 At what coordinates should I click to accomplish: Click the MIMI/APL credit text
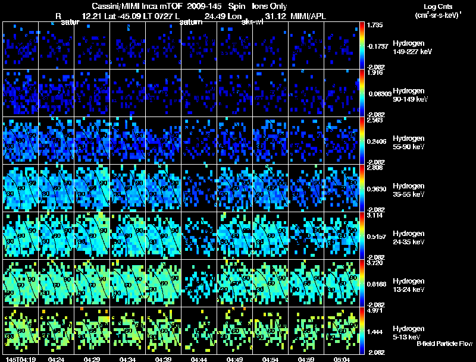308,16
